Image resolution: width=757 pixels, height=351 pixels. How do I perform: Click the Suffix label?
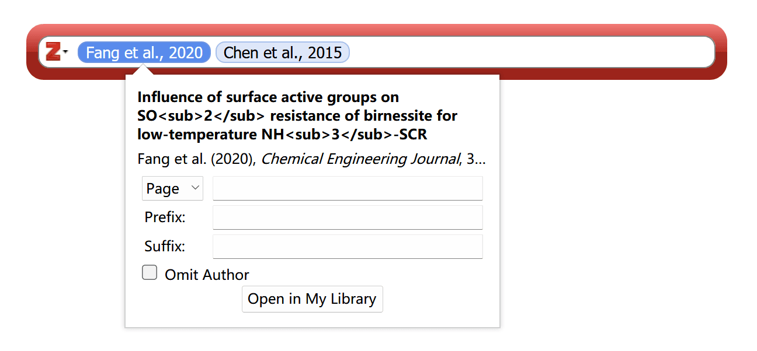pyautogui.click(x=165, y=247)
